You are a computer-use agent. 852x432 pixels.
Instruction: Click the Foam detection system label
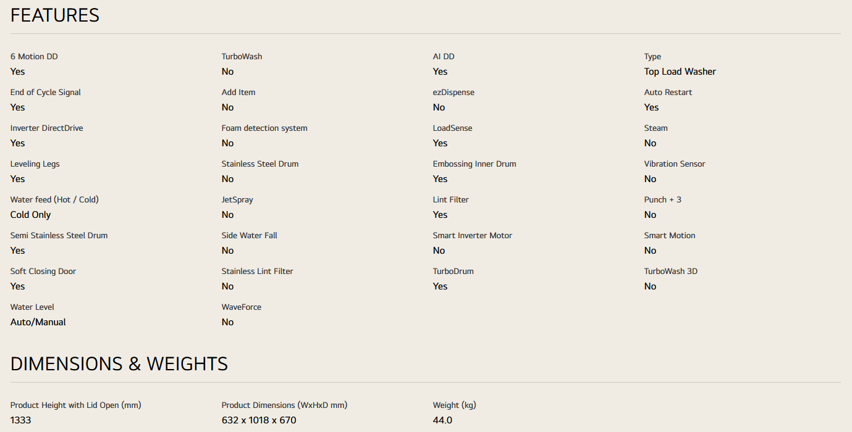pyautogui.click(x=264, y=128)
